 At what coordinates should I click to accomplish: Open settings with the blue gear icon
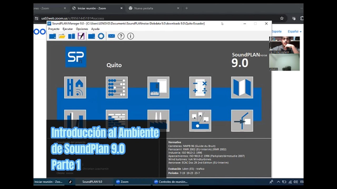pos(101,36)
